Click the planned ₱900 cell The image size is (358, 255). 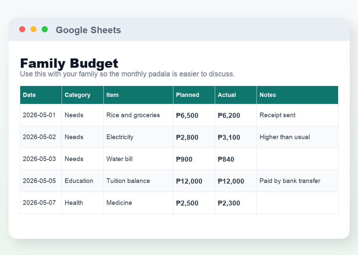[194, 159]
